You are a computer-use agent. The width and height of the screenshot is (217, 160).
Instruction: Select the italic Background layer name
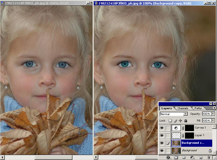pos(189,150)
